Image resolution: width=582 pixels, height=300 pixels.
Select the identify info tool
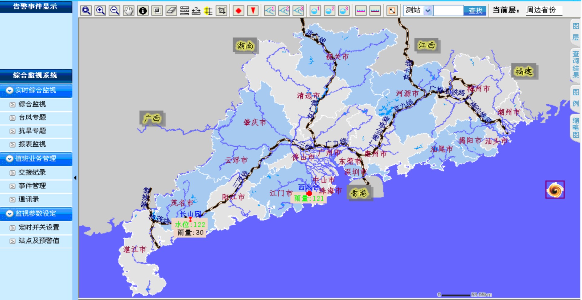pos(143,11)
